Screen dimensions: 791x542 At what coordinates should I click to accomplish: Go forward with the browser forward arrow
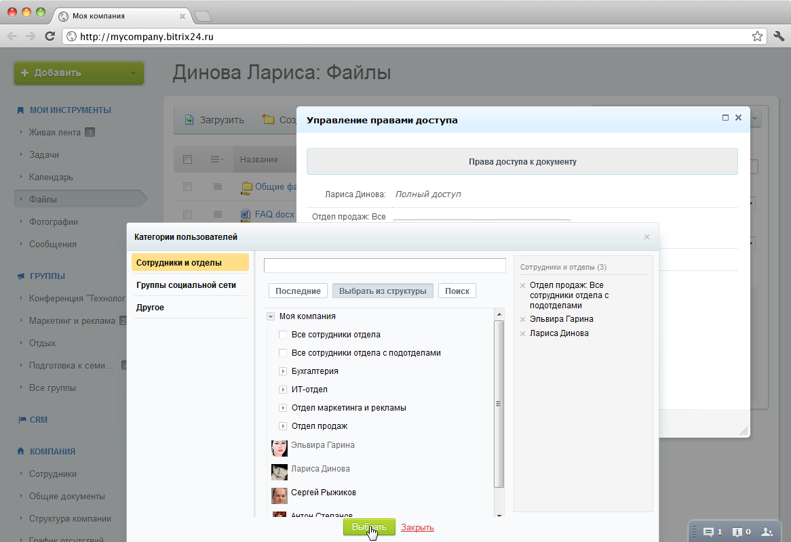pyautogui.click(x=31, y=37)
